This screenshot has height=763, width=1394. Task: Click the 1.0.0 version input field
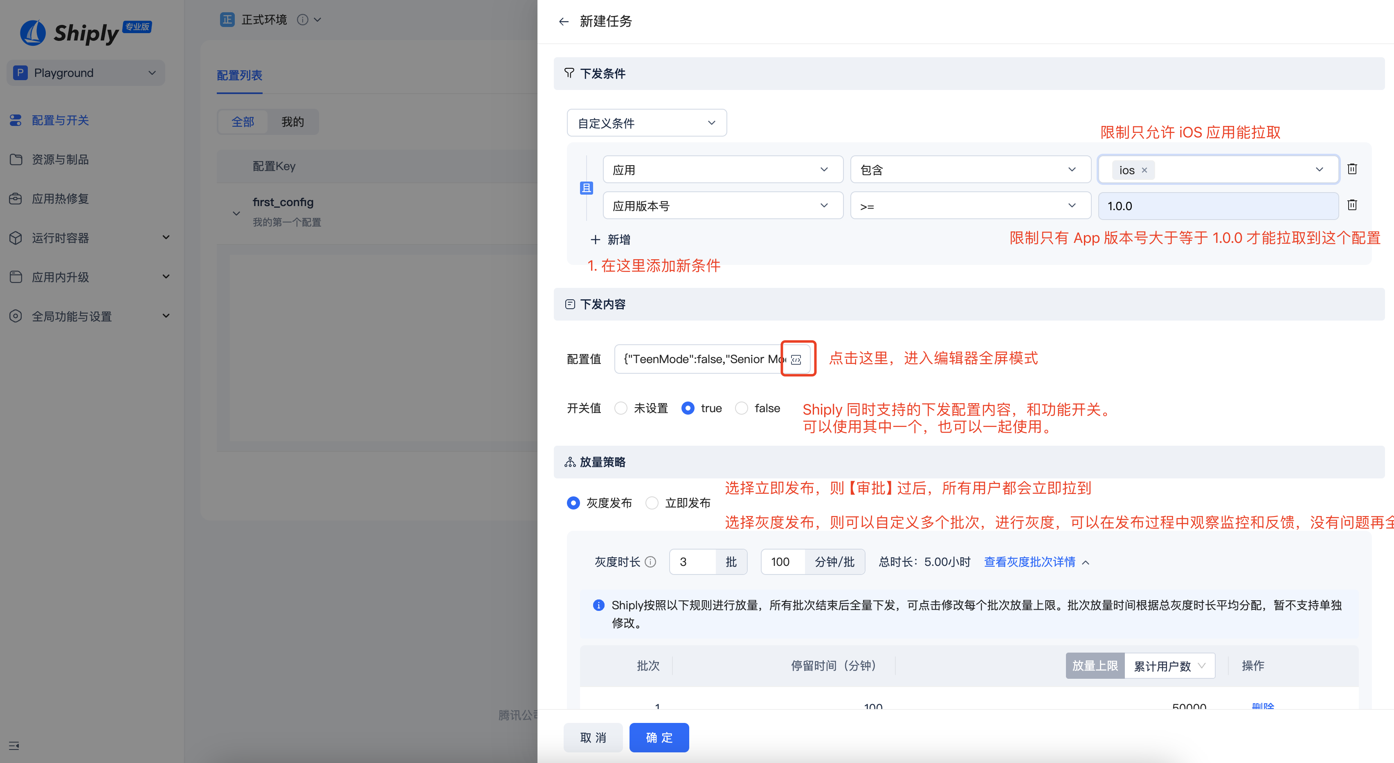coord(1218,206)
